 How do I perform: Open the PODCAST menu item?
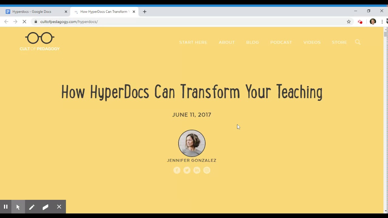coord(281,42)
